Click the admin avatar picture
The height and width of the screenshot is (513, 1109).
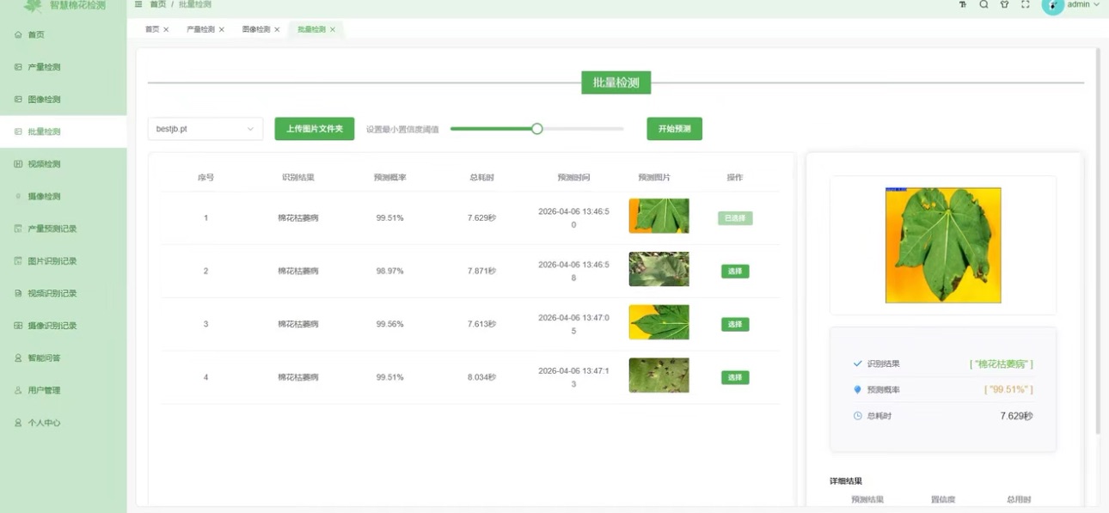tap(1052, 5)
